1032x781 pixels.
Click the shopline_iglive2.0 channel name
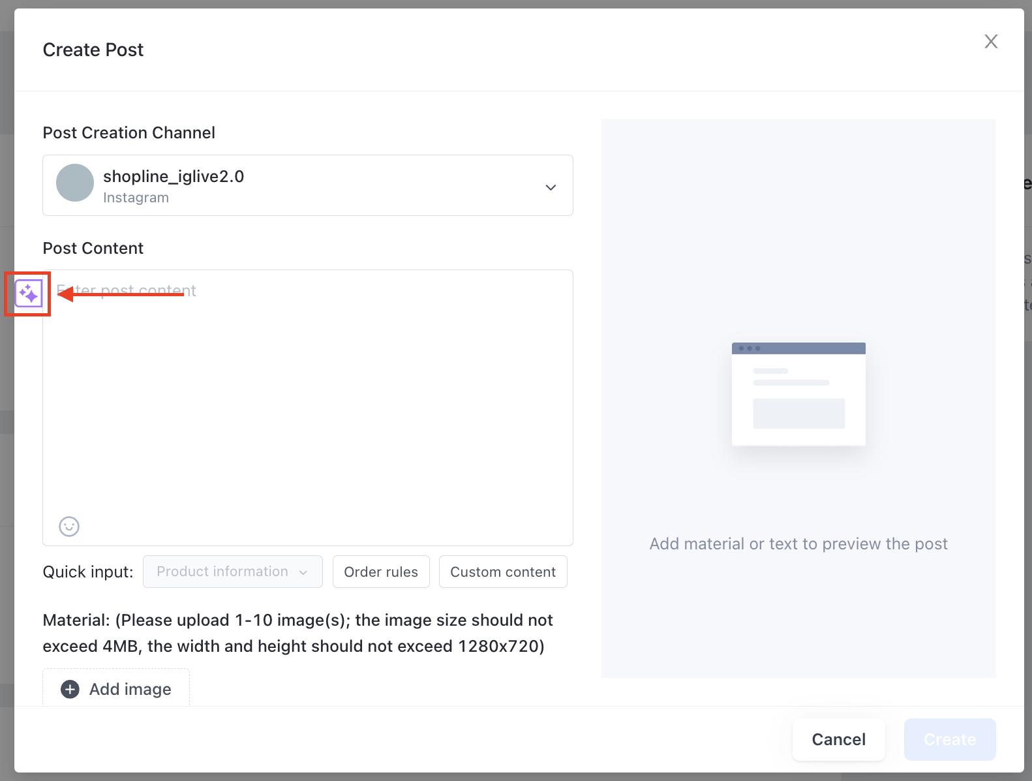tap(174, 176)
